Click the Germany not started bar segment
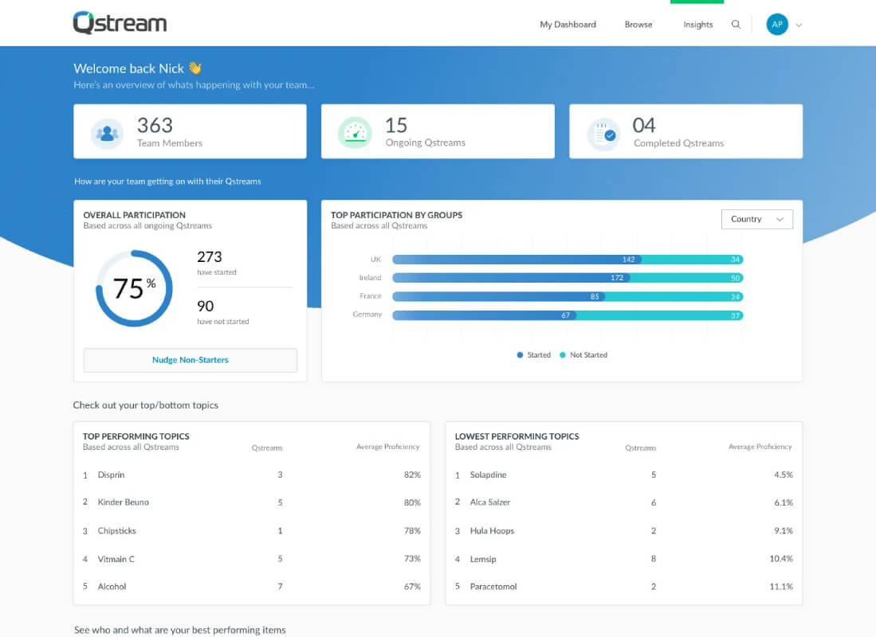The image size is (876, 637). coord(660,315)
